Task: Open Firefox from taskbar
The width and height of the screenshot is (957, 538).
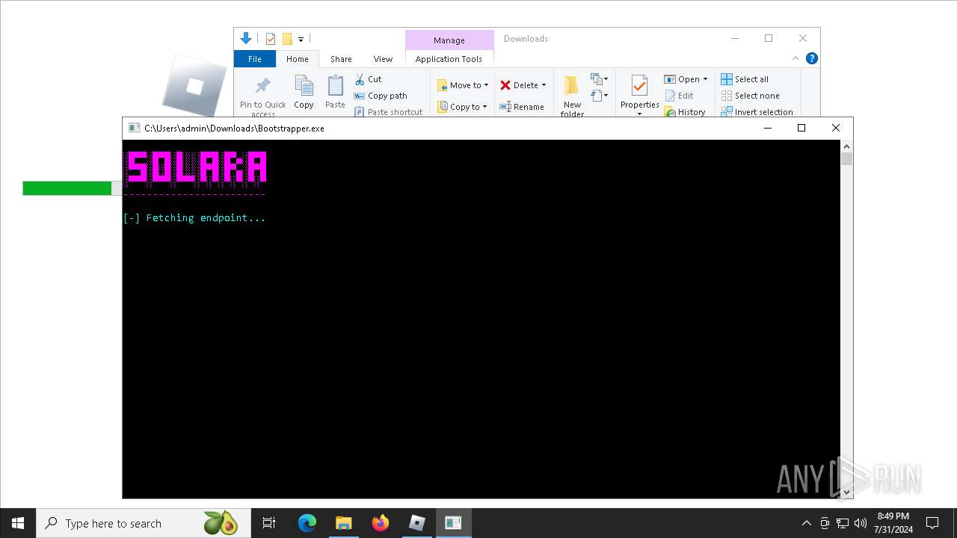Action: click(381, 523)
